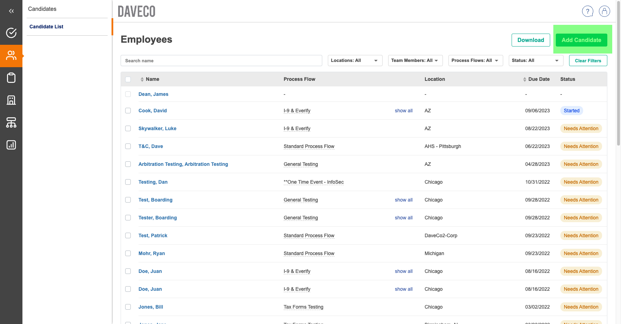The image size is (621, 324).
Task: Open Skywalker, Luke candidate link
Action: click(x=157, y=128)
